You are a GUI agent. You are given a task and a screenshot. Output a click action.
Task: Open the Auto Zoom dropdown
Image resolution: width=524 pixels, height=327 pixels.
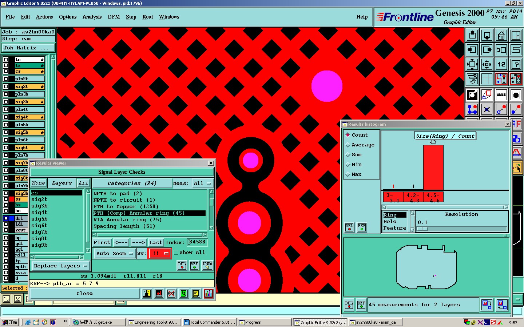click(114, 254)
